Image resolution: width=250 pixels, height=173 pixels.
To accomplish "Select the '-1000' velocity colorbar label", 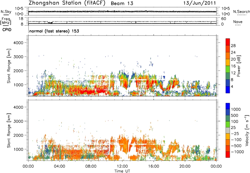I will pyautogui.click(x=237, y=152).
